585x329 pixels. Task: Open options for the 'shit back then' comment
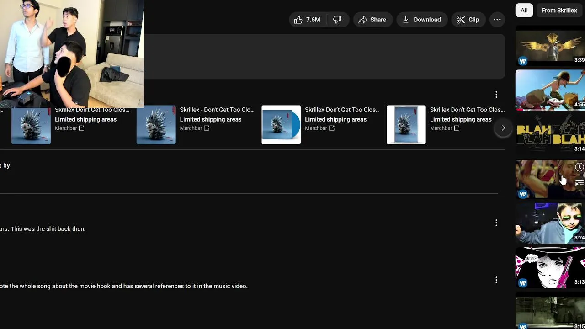[x=496, y=223]
